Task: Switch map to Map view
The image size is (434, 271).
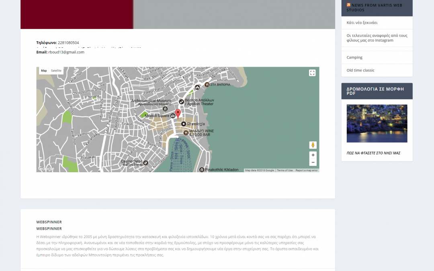Action: click(x=44, y=71)
